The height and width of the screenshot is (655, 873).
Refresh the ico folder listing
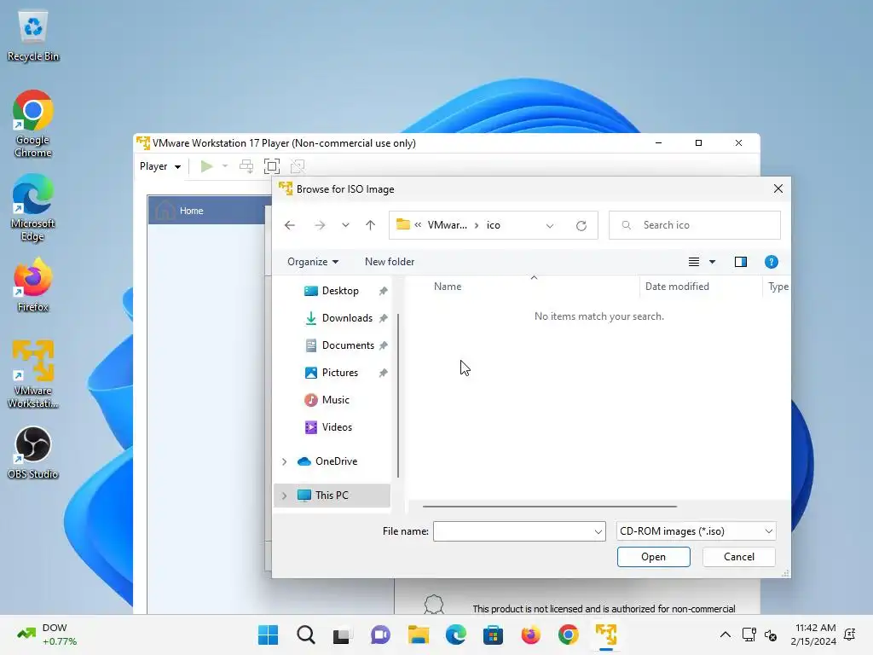click(x=581, y=225)
